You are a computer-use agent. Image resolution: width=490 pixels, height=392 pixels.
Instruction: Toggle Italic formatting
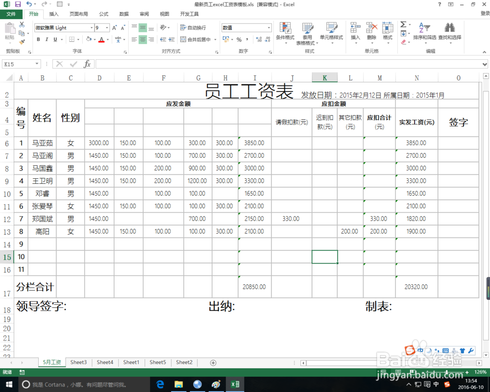tap(47, 39)
